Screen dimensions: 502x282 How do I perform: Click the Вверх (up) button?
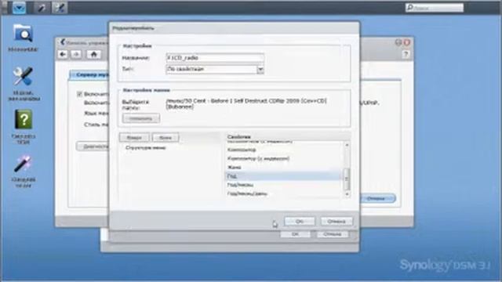tap(134, 138)
